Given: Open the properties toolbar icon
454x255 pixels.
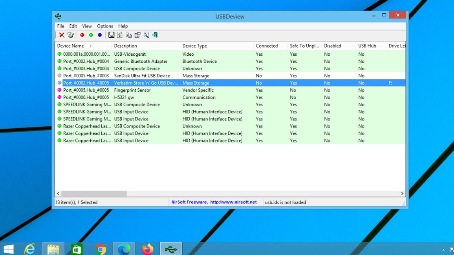Looking at the screenshot, I should (x=137, y=35).
